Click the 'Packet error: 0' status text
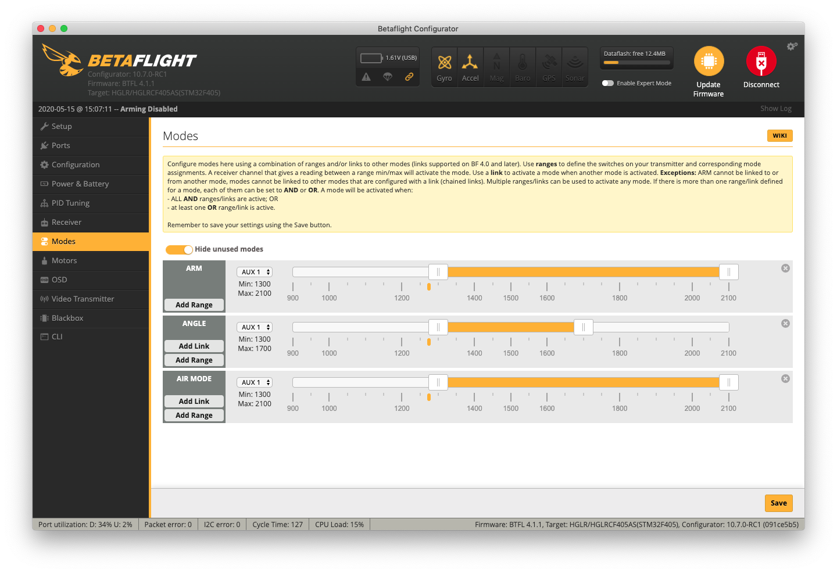Screen dimensions: 837x573 pos(168,525)
